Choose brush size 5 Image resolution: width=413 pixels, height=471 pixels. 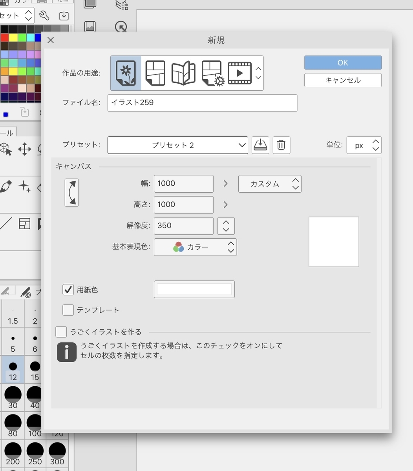[13, 342]
